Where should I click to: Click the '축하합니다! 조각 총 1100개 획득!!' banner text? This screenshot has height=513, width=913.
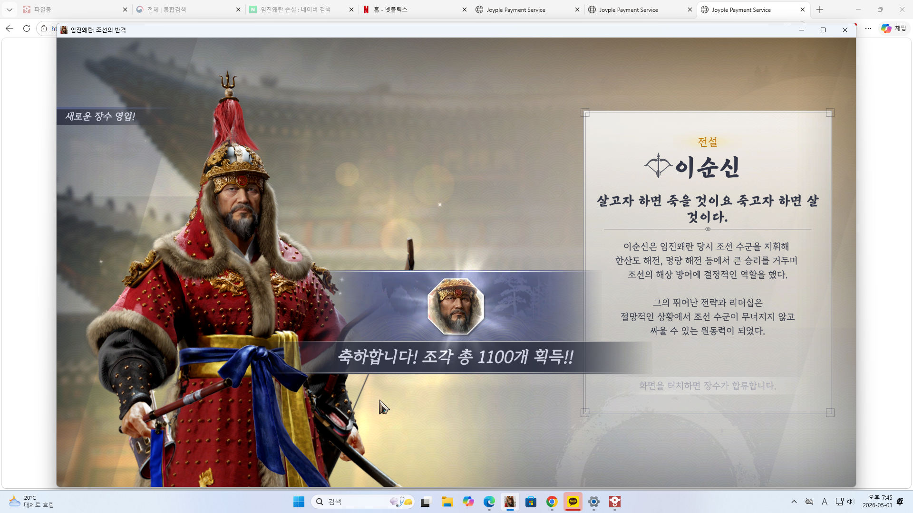[x=455, y=357]
